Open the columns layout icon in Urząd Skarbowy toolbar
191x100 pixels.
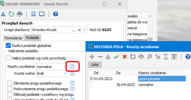coord(33,14)
